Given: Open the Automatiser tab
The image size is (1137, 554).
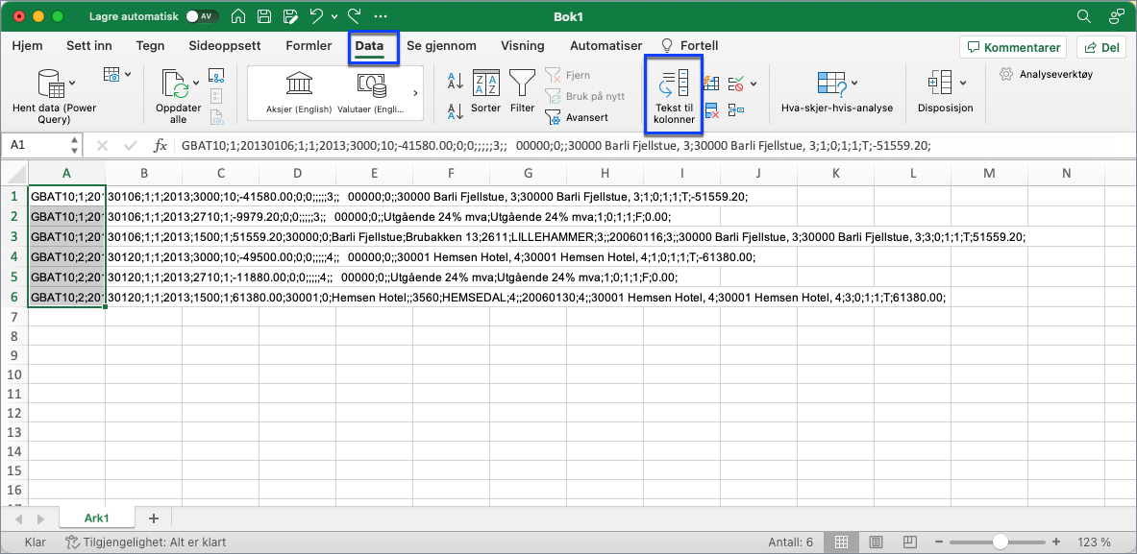Looking at the screenshot, I should [606, 46].
